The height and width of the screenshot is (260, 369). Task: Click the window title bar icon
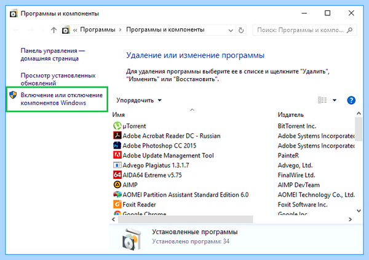point(14,14)
